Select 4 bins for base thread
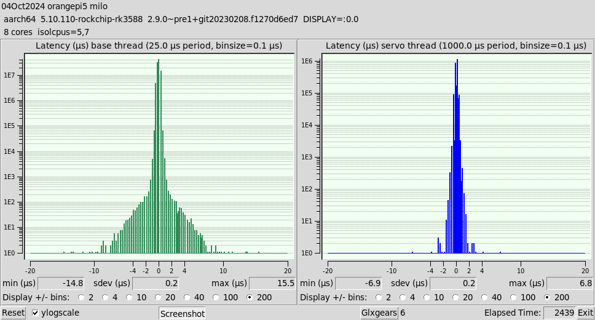 105,297
